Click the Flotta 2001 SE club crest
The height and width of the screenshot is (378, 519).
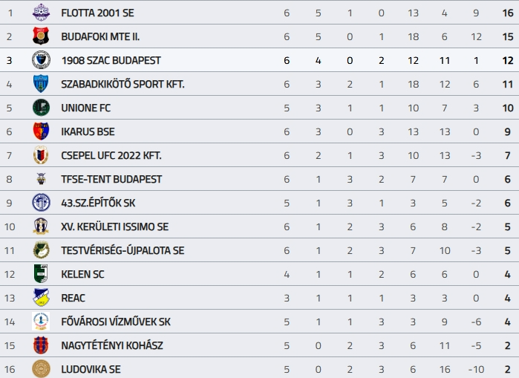tap(41, 13)
